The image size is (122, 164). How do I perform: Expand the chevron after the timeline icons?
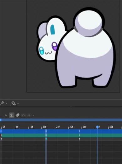(x=34, y=115)
